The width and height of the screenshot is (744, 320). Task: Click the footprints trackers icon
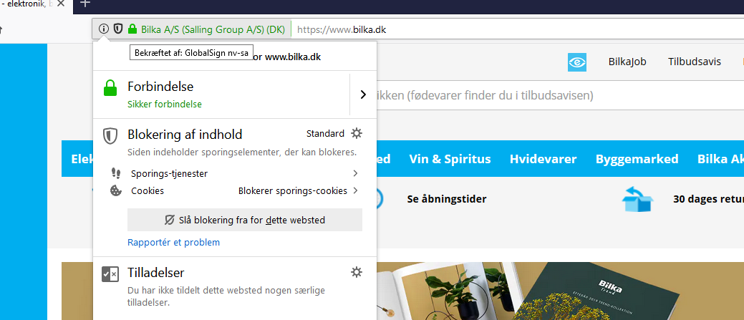click(115, 173)
